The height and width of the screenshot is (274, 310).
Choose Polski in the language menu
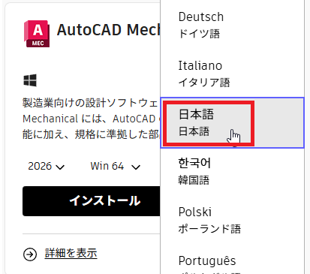pyautogui.click(x=232, y=220)
